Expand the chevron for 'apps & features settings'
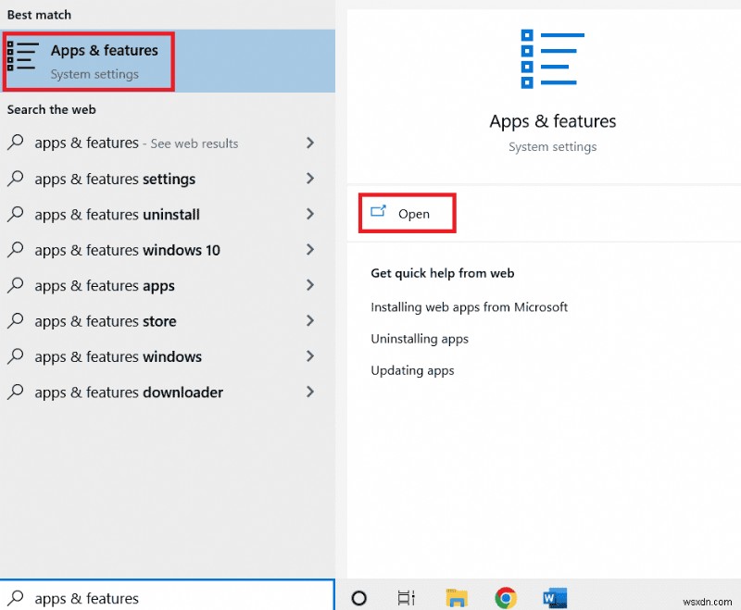This screenshot has width=741, height=610. tap(310, 179)
